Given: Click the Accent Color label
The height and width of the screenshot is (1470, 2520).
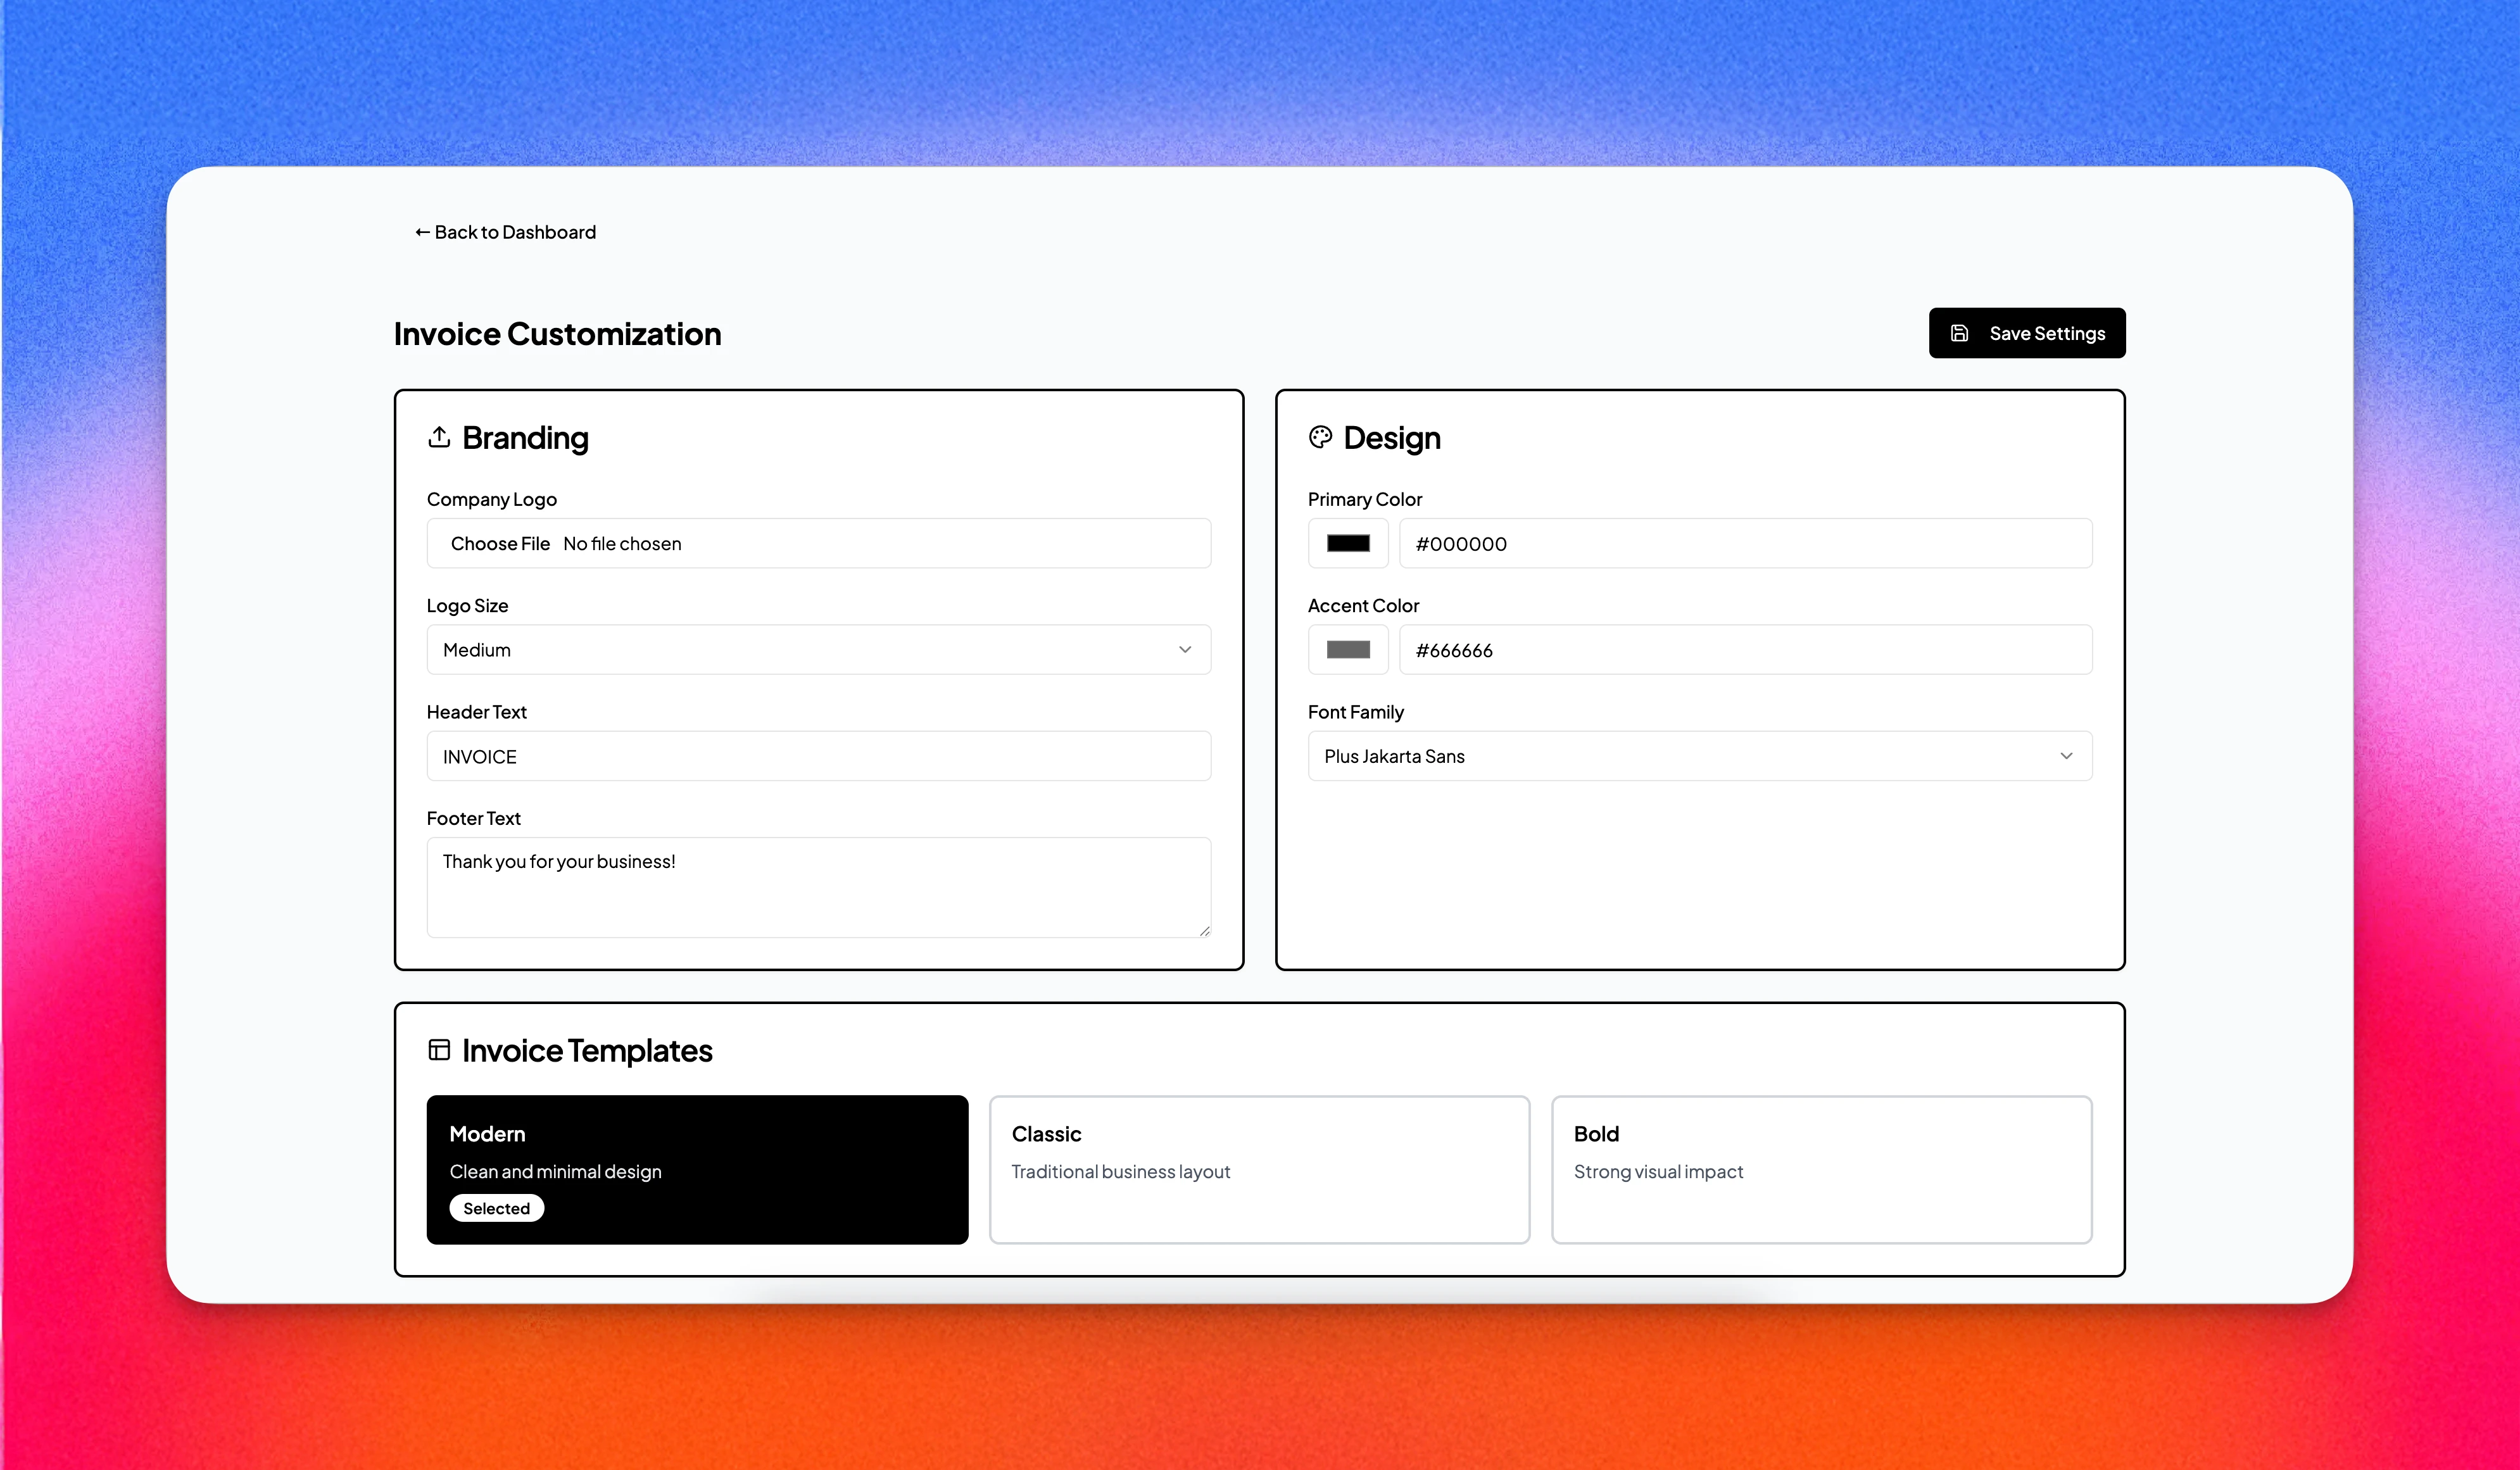Looking at the screenshot, I should [1363, 606].
